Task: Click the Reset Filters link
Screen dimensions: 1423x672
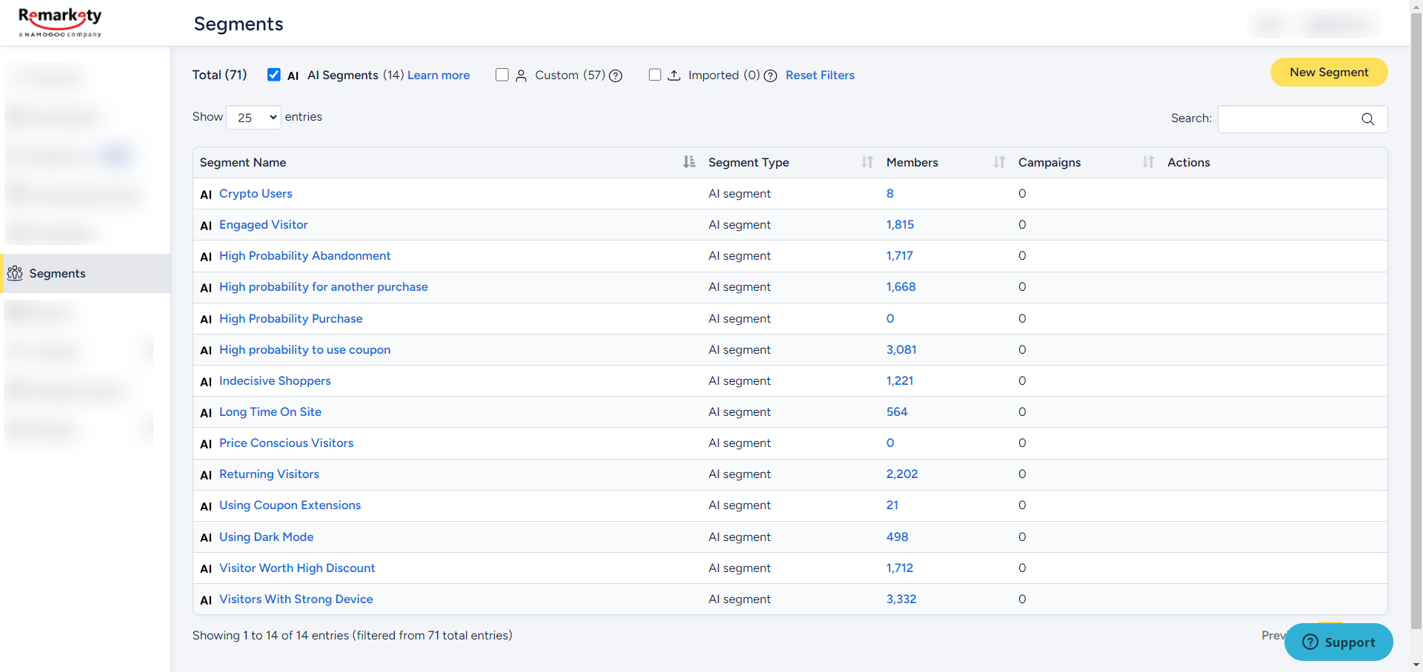Action: (x=820, y=75)
